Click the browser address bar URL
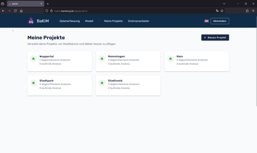Image resolution: width=257 pixels, height=153 pixels. 71,11
